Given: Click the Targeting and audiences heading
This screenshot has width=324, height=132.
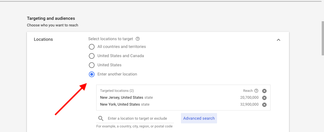Looking at the screenshot, I should (x=51, y=18).
